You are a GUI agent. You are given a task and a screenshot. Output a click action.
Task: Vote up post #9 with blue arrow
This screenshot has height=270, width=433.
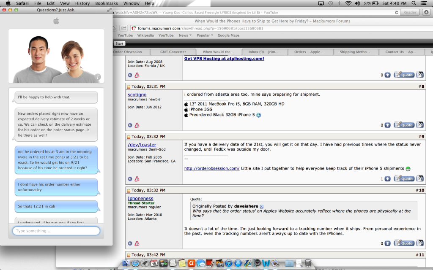point(388,179)
